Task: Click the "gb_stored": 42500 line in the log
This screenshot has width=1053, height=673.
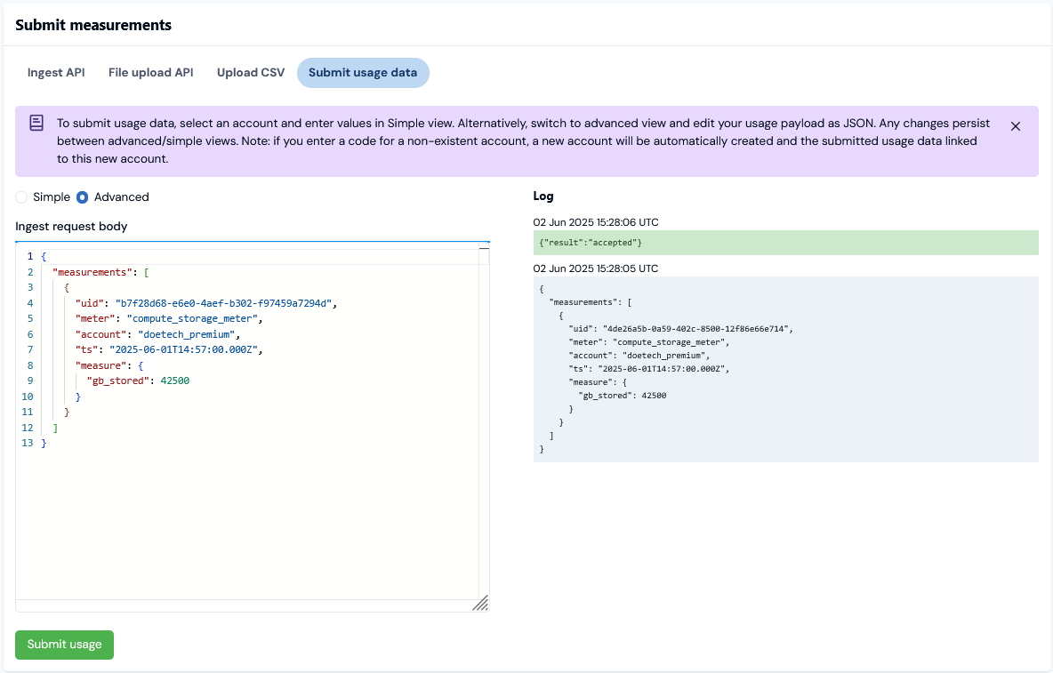Action: [x=622, y=396]
